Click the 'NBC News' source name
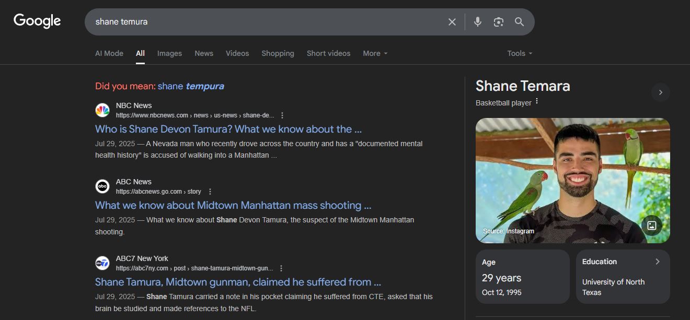The height and width of the screenshot is (320, 690). tap(134, 105)
